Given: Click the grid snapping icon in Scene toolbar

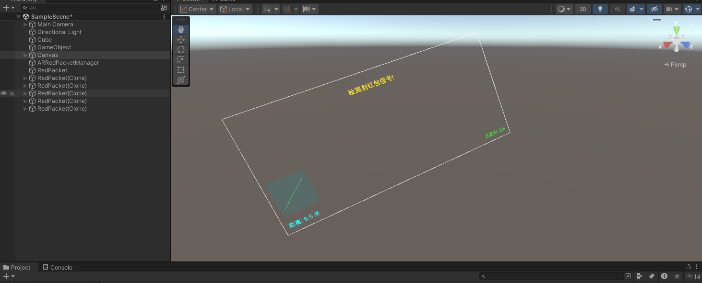Looking at the screenshot, I should [267, 9].
